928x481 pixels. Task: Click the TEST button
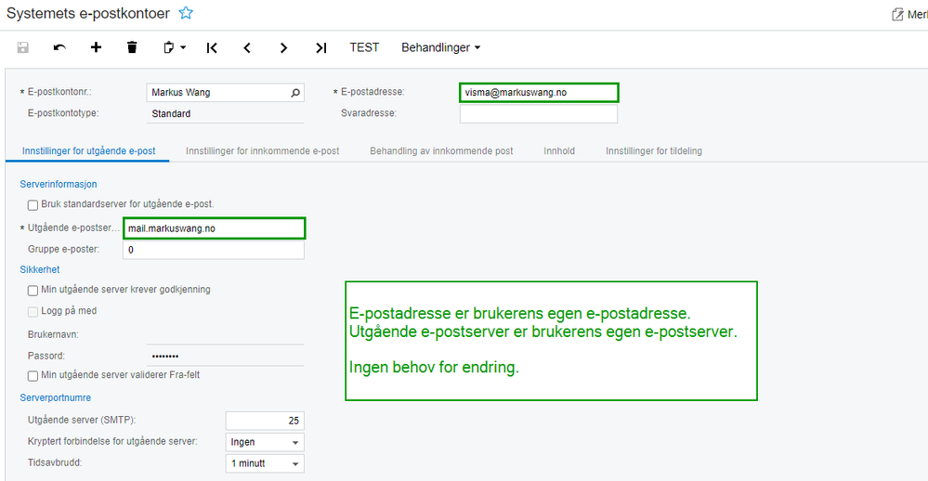pos(364,47)
